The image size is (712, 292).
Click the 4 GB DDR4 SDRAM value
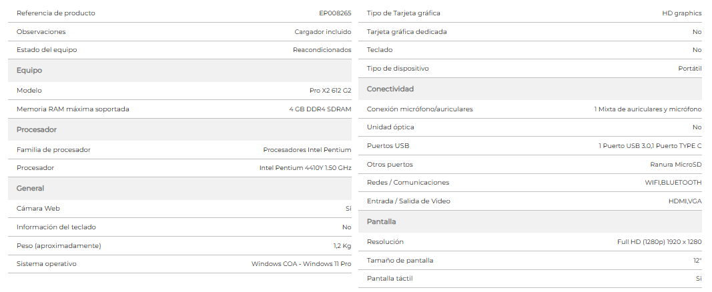click(320, 109)
